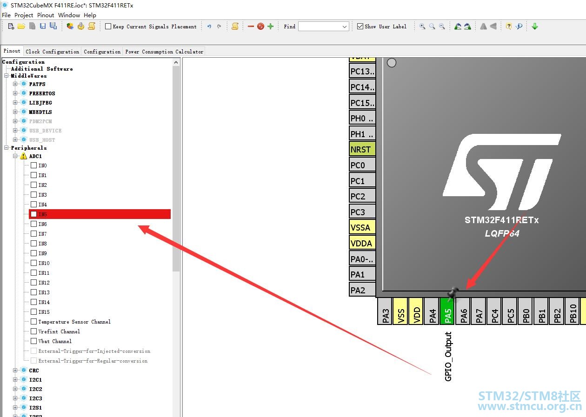Check the Vbat Channel box
The height and width of the screenshot is (417, 586).
(33, 341)
